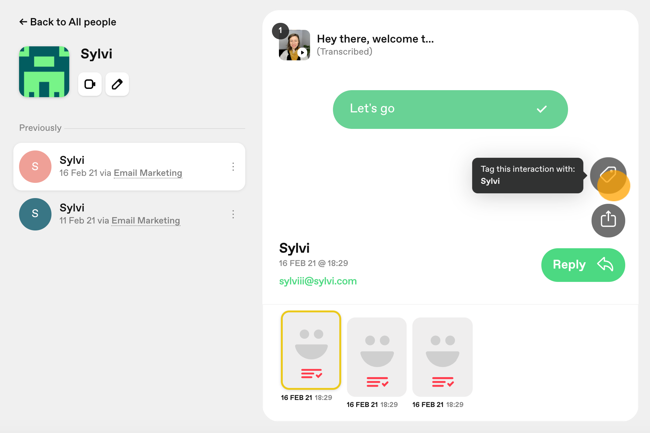Click sylviii@sylvi.com email address

coord(318,281)
